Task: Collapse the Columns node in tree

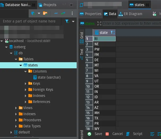Action: (x=26, y=71)
